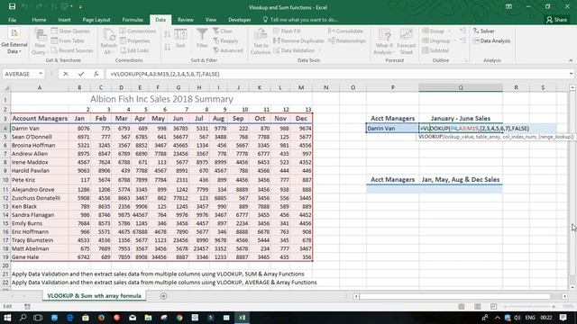
Task: Open Task View
Action: pyautogui.click(x=38, y=318)
